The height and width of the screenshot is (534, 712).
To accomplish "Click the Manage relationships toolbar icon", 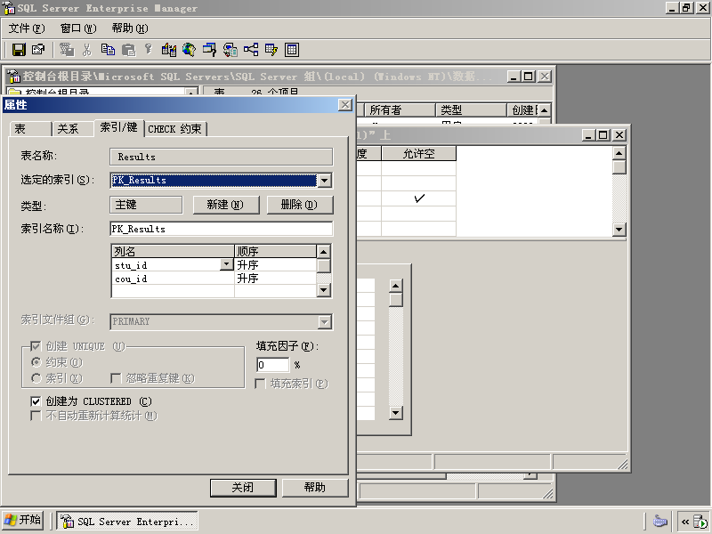I will click(251, 50).
